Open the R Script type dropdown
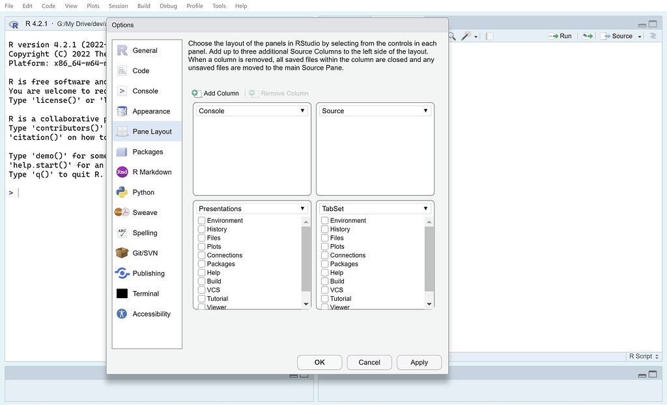 click(644, 356)
